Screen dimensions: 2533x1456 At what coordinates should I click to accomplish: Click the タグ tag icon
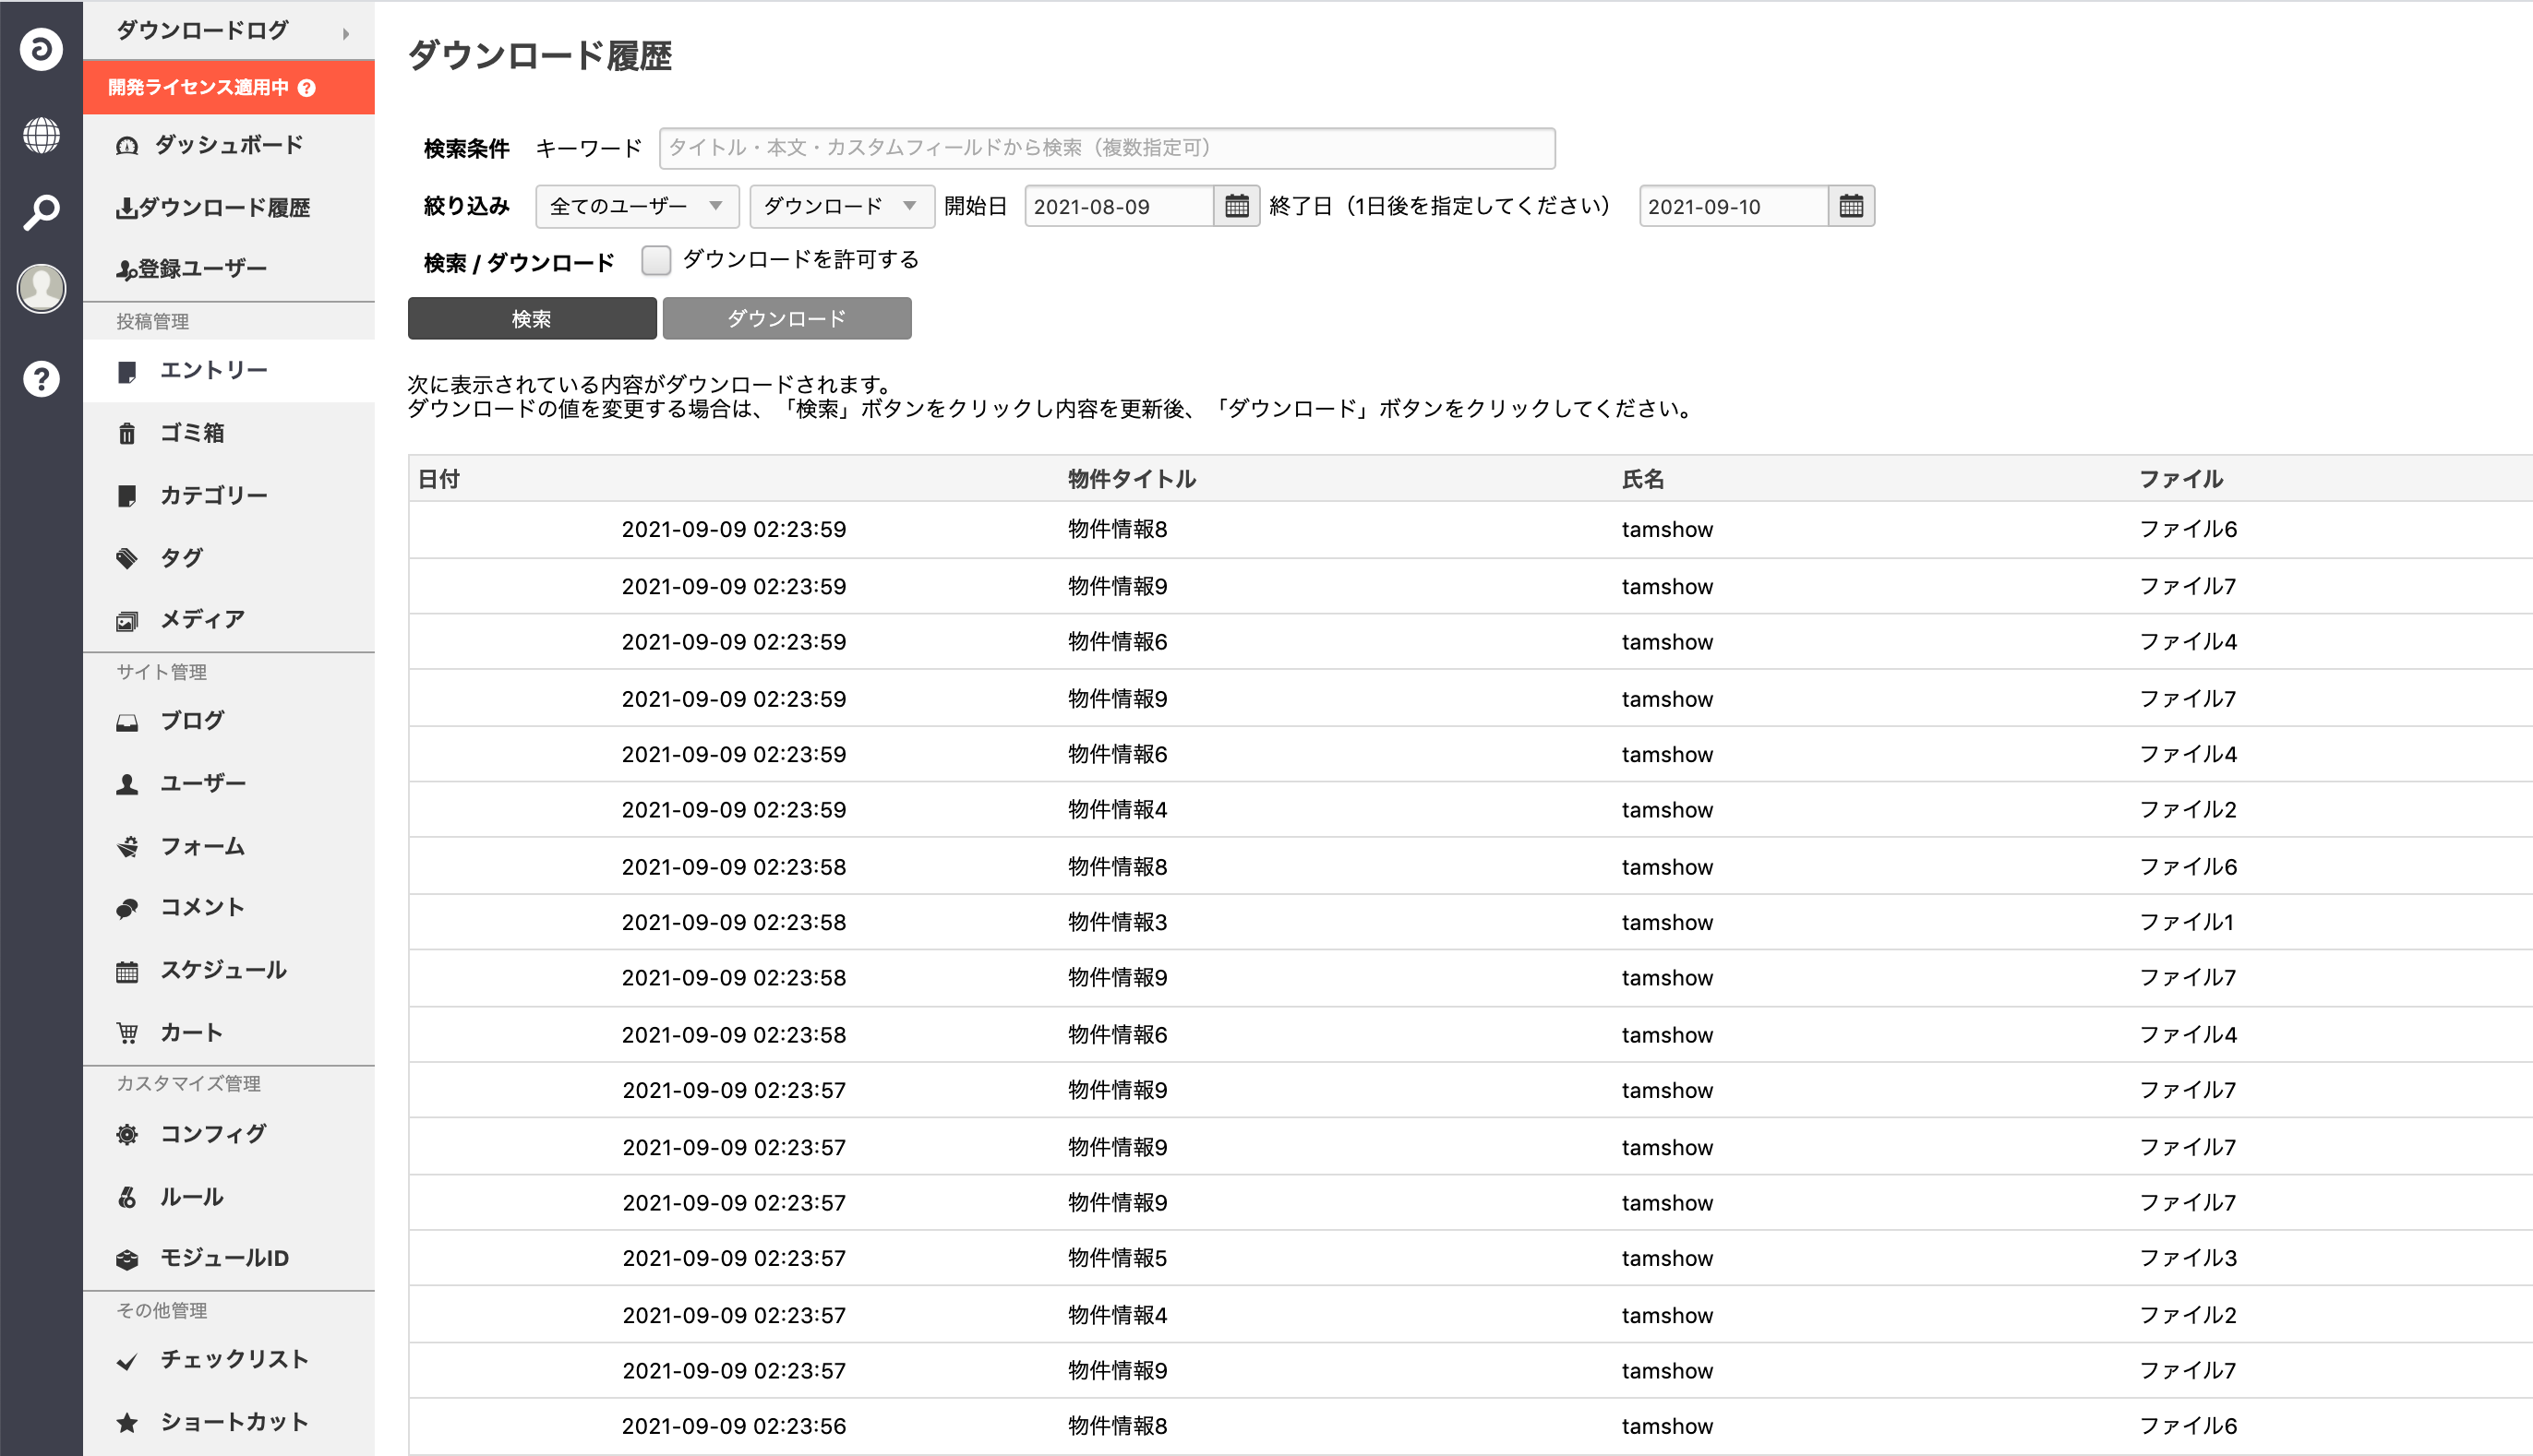point(127,558)
